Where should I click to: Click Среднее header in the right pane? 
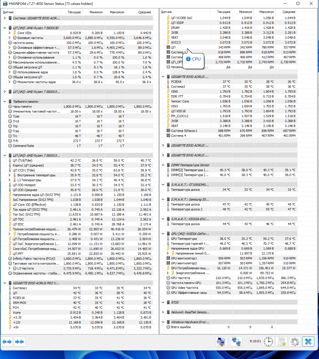pyautogui.click(x=286, y=12)
